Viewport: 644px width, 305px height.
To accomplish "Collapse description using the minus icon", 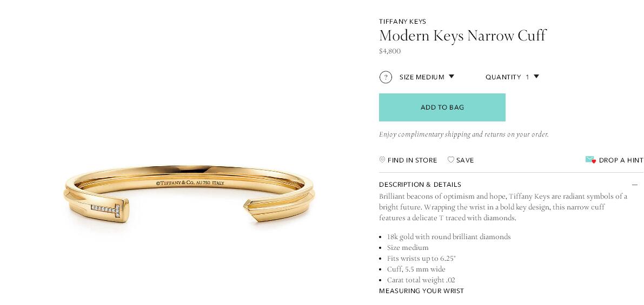I will pos(634,185).
